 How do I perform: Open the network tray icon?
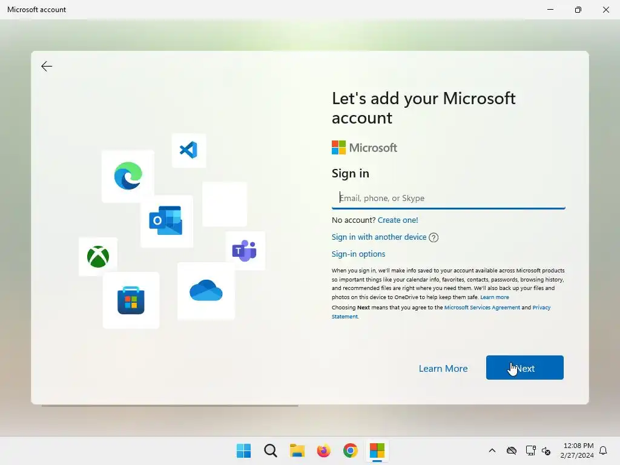[x=530, y=450]
